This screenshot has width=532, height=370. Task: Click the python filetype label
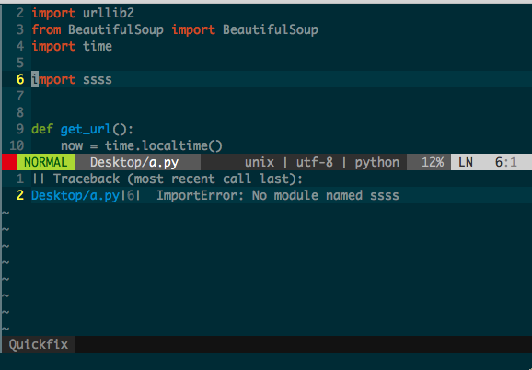click(x=377, y=163)
